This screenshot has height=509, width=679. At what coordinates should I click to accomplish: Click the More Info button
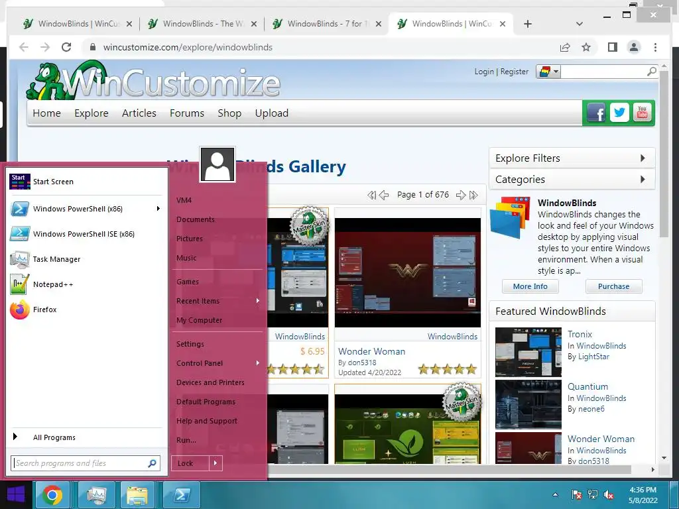tap(530, 286)
